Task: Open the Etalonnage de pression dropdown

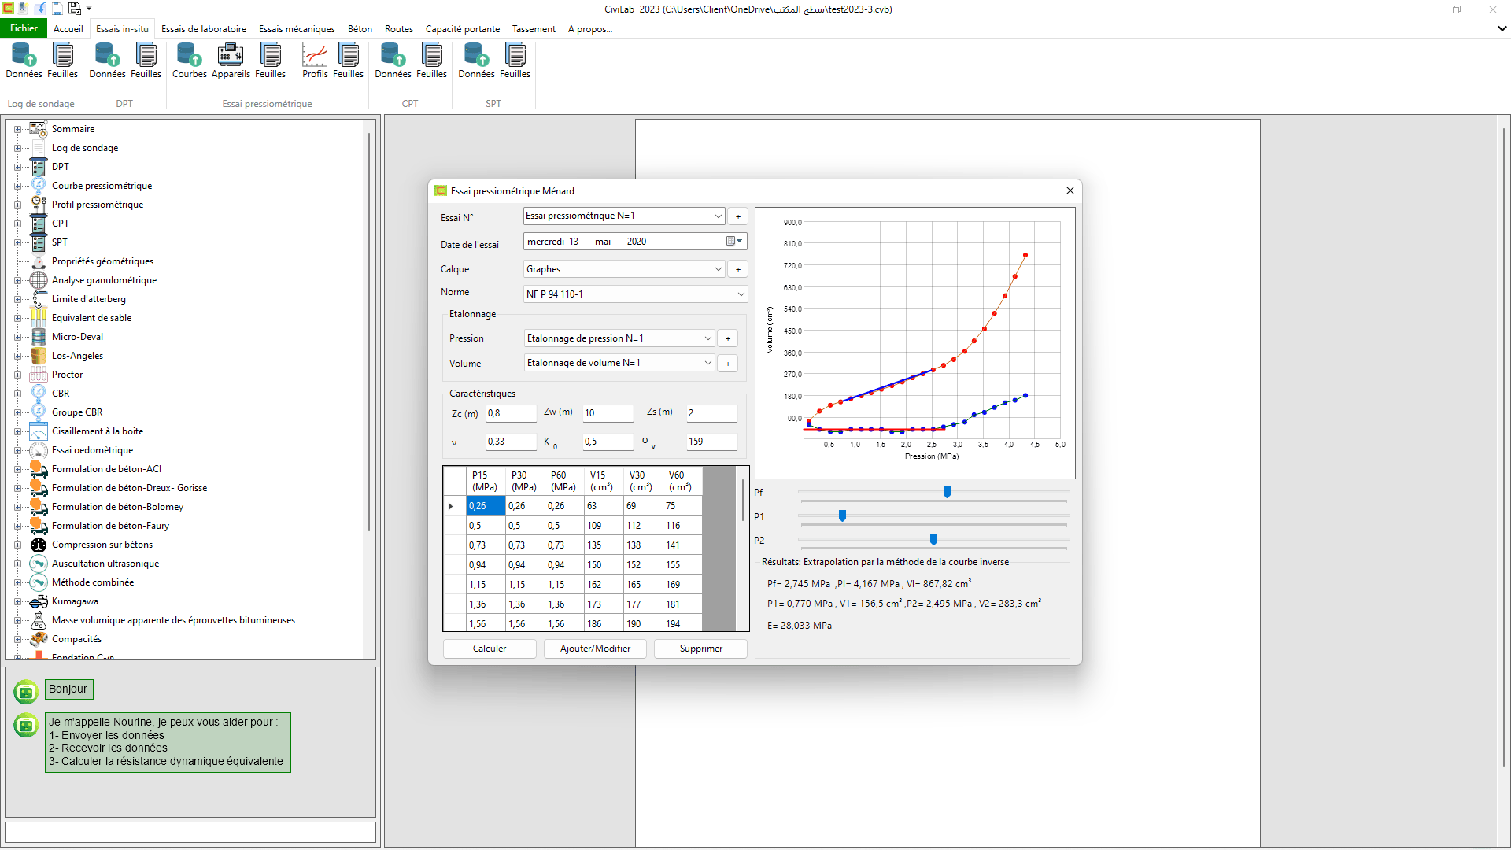Action: pyautogui.click(x=707, y=338)
